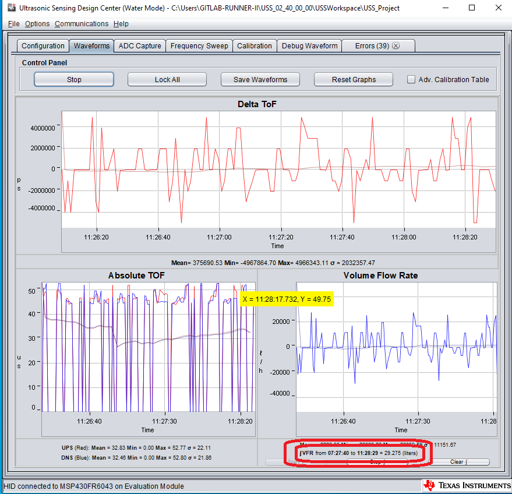This screenshot has width=512, height=494.
Task: Open the Options menu
Action: (37, 24)
